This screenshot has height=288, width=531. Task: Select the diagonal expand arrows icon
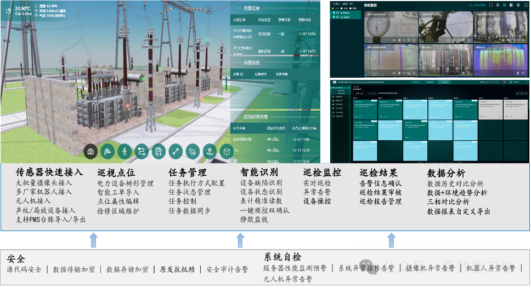tap(176, 152)
